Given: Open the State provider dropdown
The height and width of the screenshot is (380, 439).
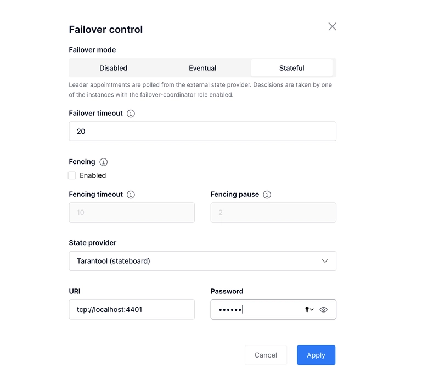Looking at the screenshot, I should [202, 261].
